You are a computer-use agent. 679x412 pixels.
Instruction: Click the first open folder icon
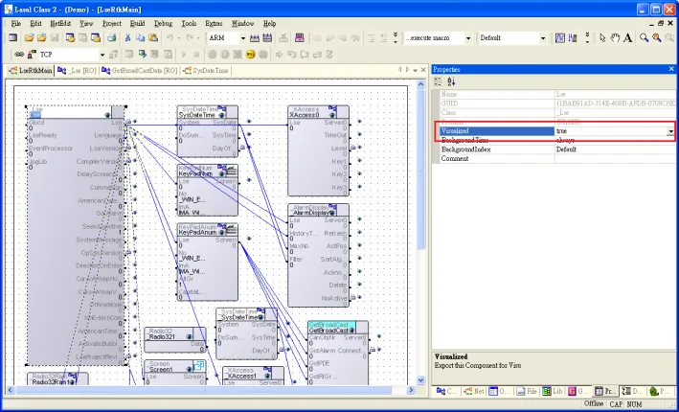tap(29, 38)
